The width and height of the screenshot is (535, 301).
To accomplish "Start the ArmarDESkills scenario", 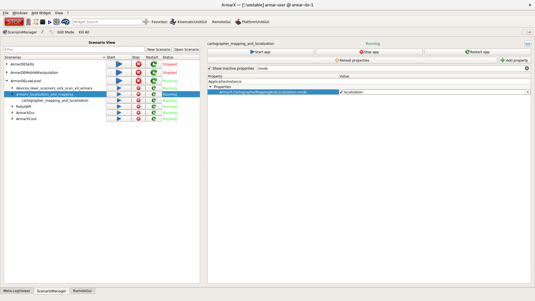I will 119,64.
